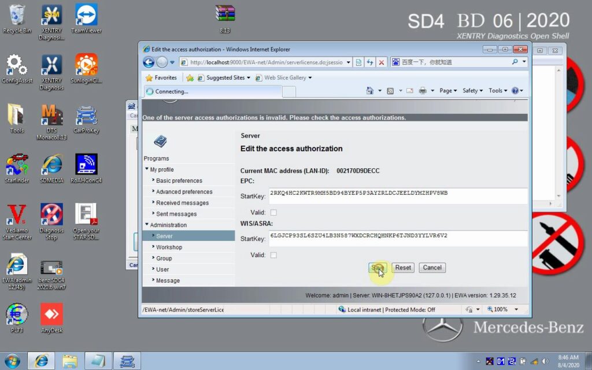Screen dimensions: 592x370
Task: Open the Favorites star panel
Action: click(x=161, y=77)
